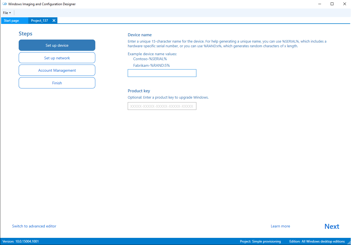The image size is (351, 245).
Task: Click the Product key input field
Action: point(162,106)
